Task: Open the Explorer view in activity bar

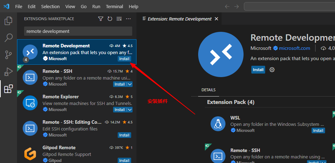Action: (x=9, y=21)
